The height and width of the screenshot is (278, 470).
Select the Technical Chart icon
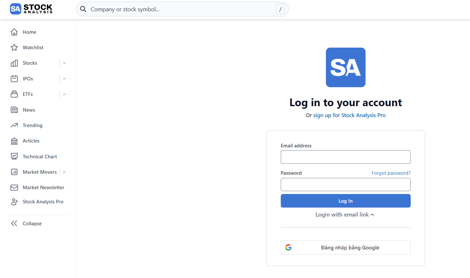click(x=14, y=156)
